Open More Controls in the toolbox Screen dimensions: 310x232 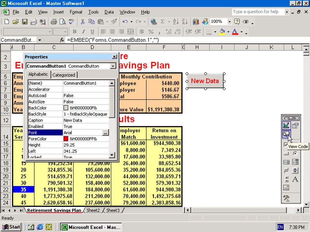tap(286, 198)
